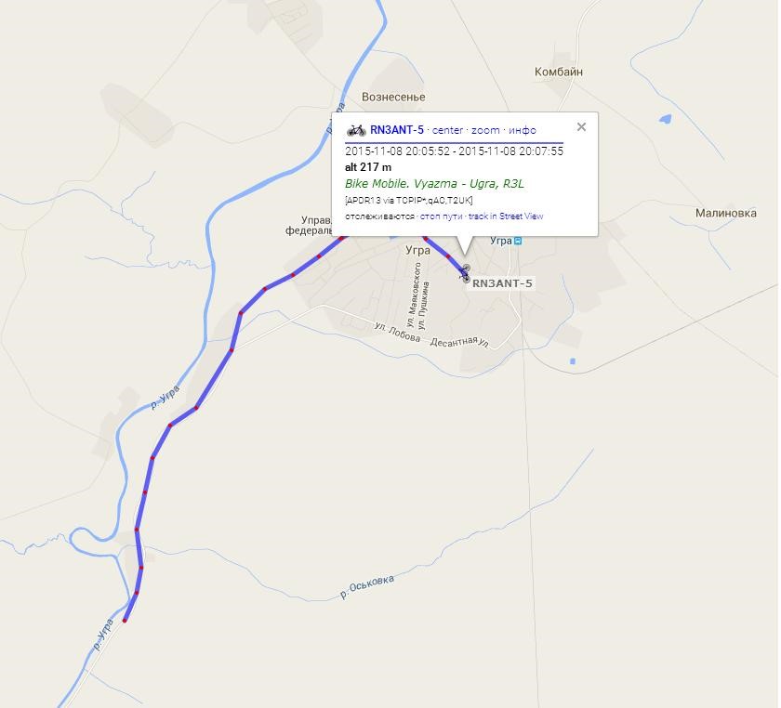Click the southernmost red track point
The image size is (781, 708).
click(125, 621)
